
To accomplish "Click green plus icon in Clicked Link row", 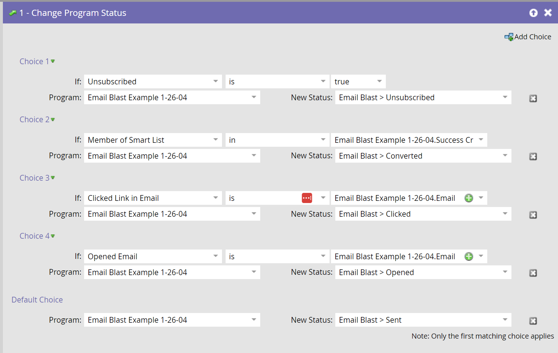I will (469, 198).
